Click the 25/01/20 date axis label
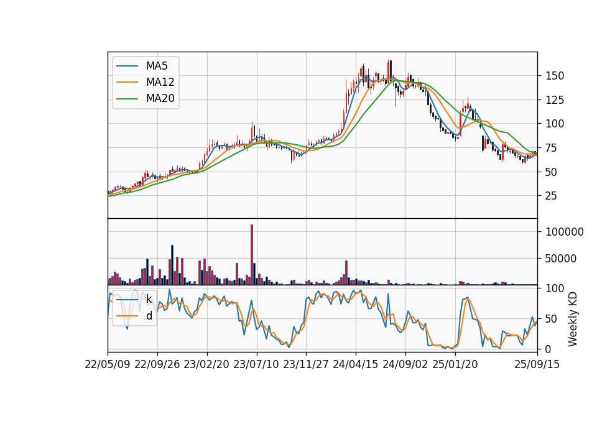Image resolution: width=597 pixels, height=429 pixels. coord(455,364)
